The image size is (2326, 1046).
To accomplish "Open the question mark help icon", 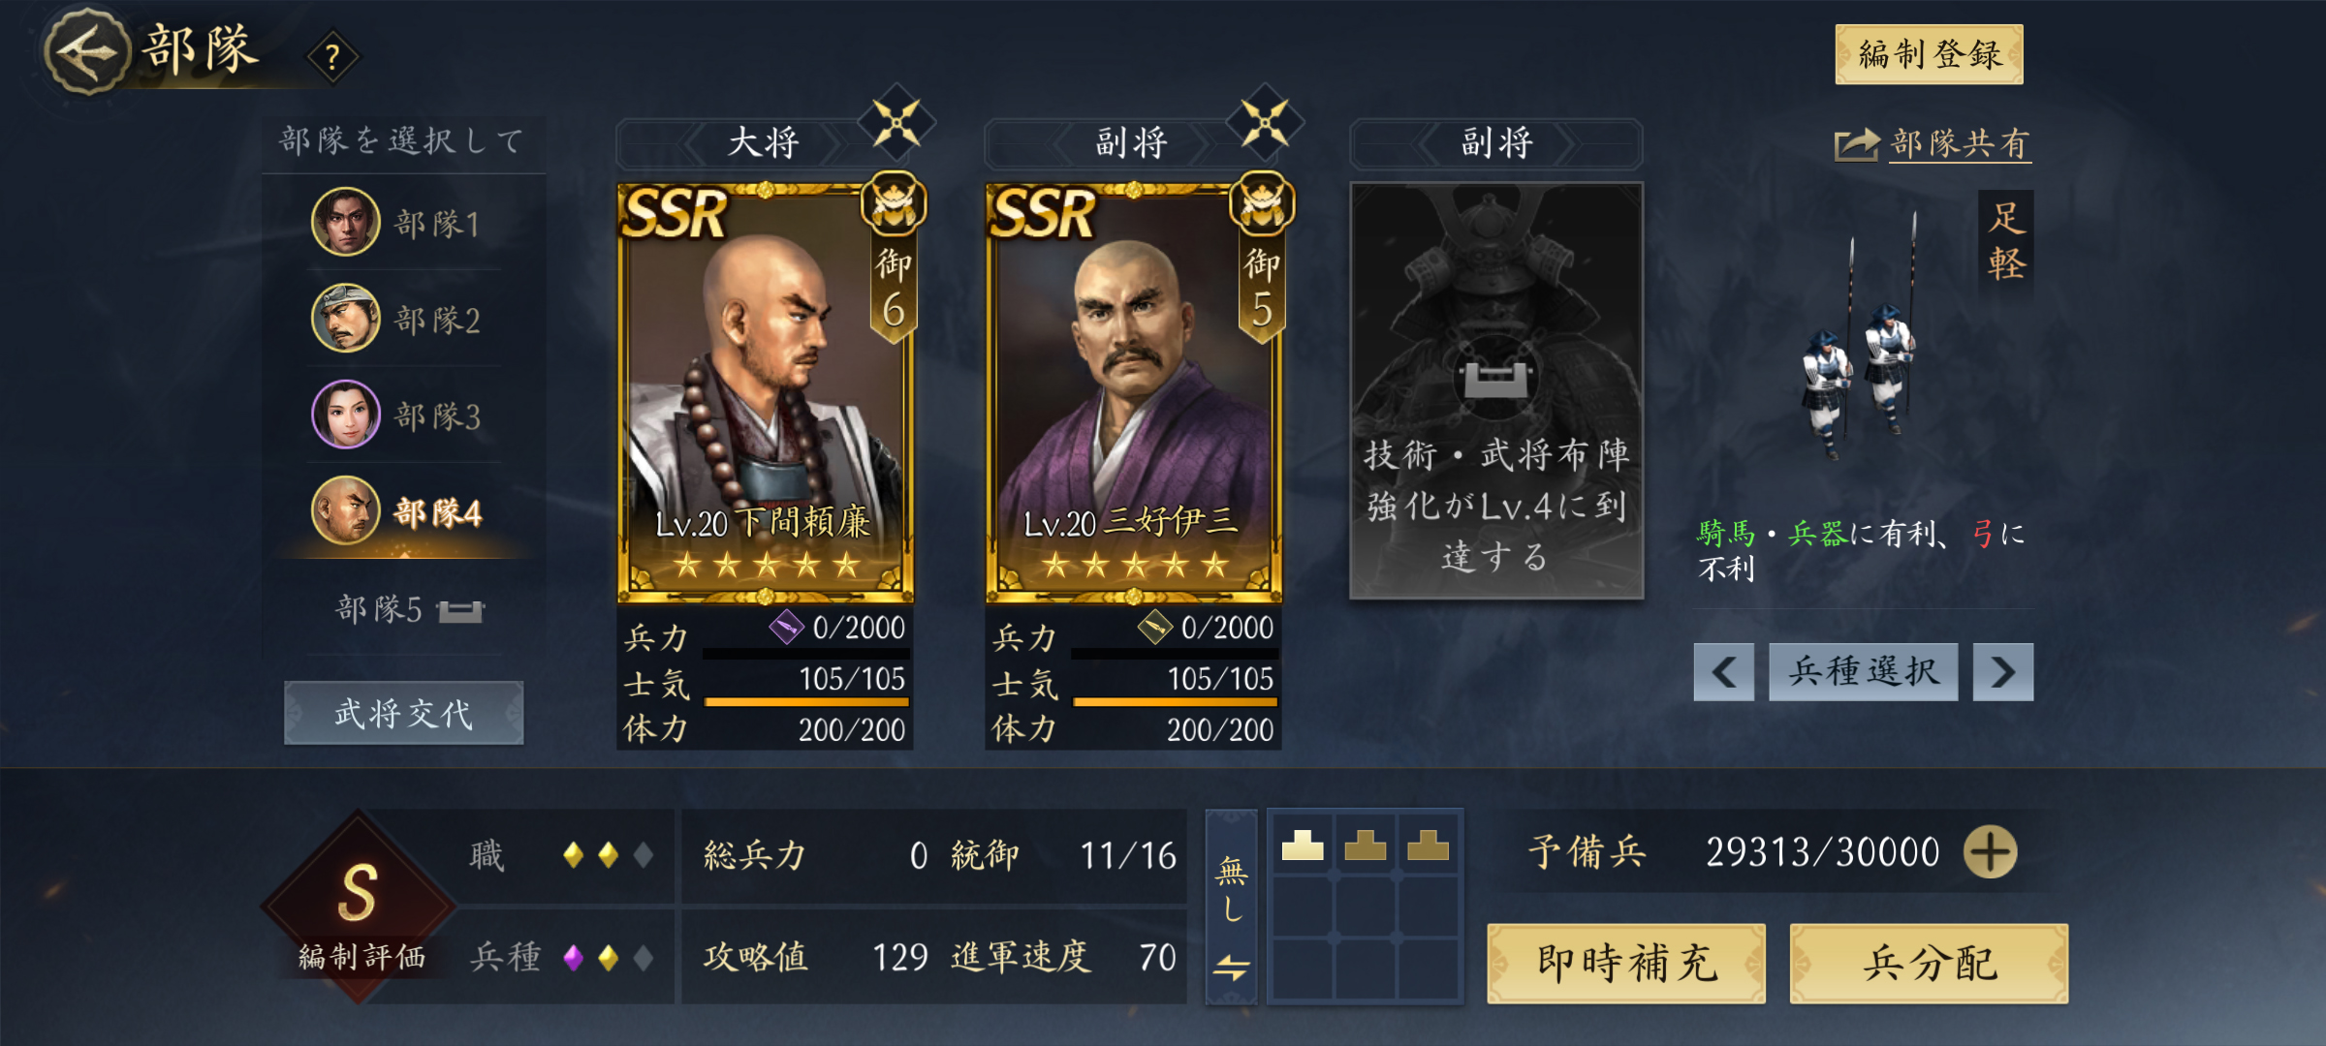I will [332, 57].
